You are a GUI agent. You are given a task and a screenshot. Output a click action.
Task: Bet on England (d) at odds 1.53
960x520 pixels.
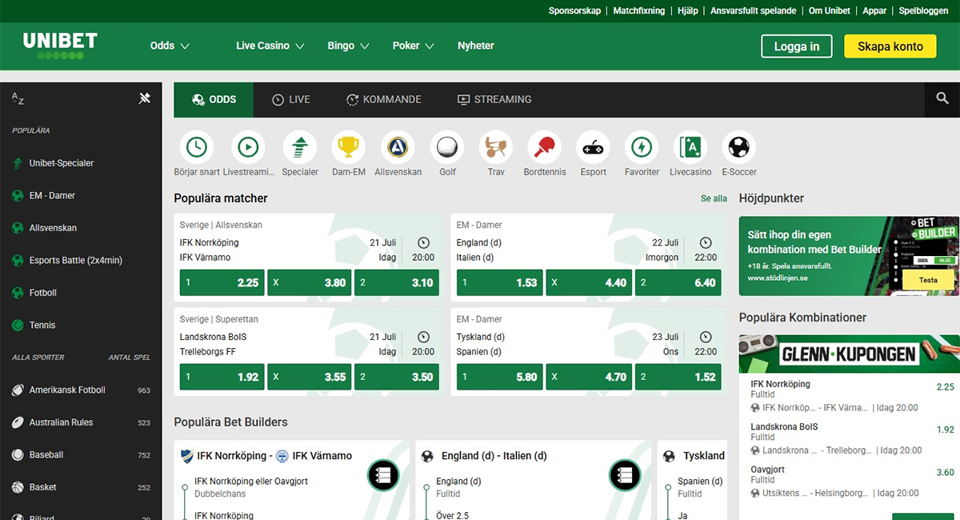(x=499, y=282)
